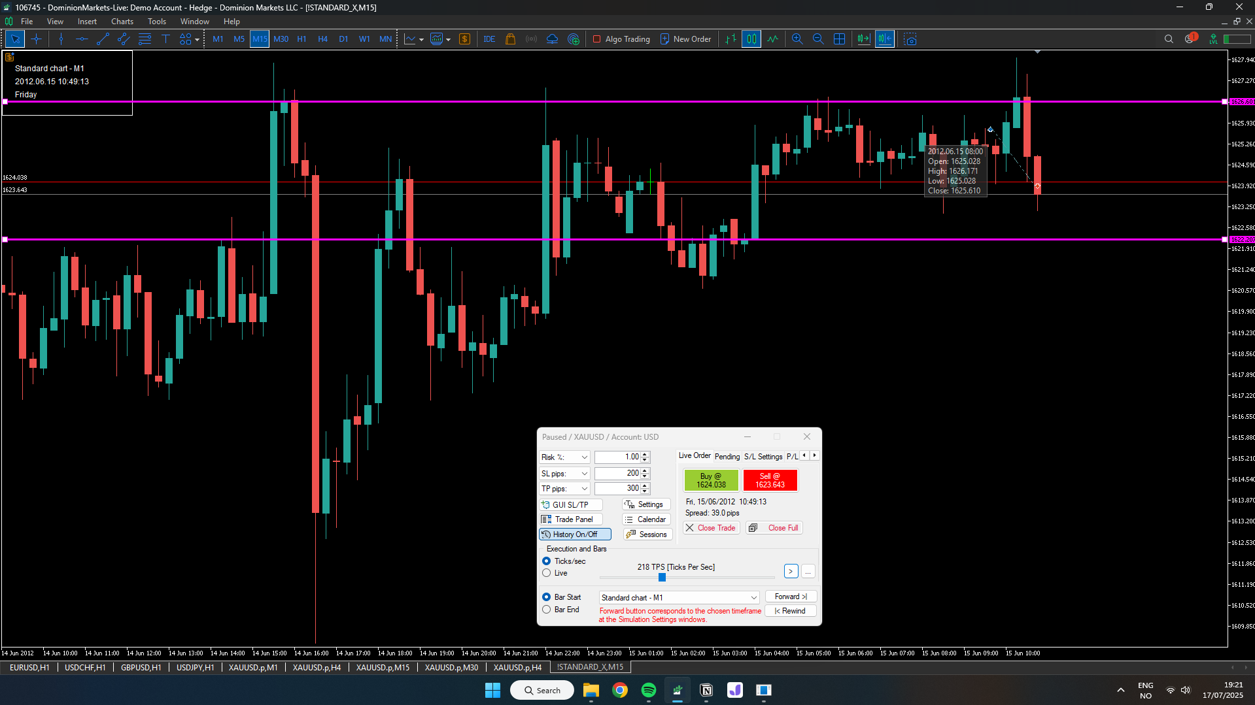The width and height of the screenshot is (1255, 705).
Task: Open Google Chrome from the taskbar
Action: click(x=619, y=690)
